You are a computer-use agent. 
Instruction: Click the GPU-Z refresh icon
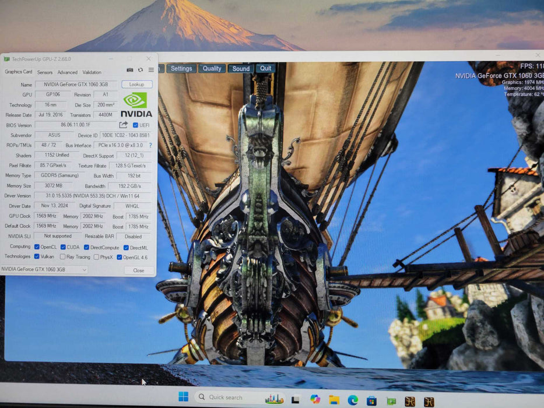(141, 70)
